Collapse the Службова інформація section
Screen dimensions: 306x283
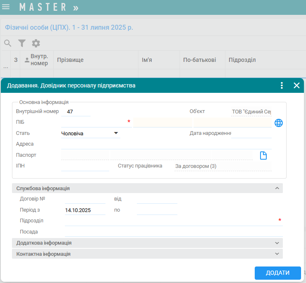[277, 188]
